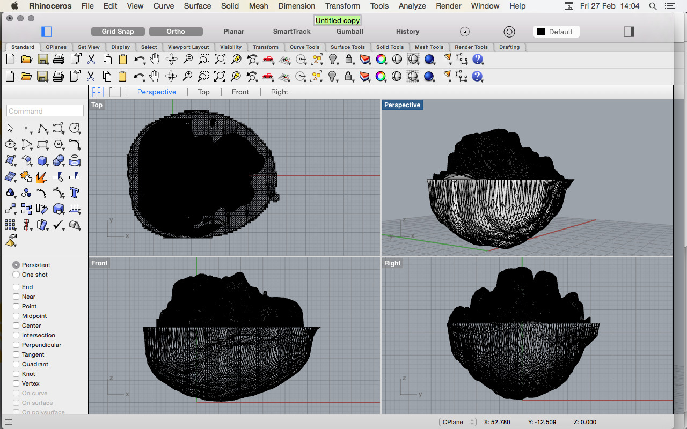The width and height of the screenshot is (687, 429).
Task: Choose the Circle tool in left palette
Action: point(74,129)
